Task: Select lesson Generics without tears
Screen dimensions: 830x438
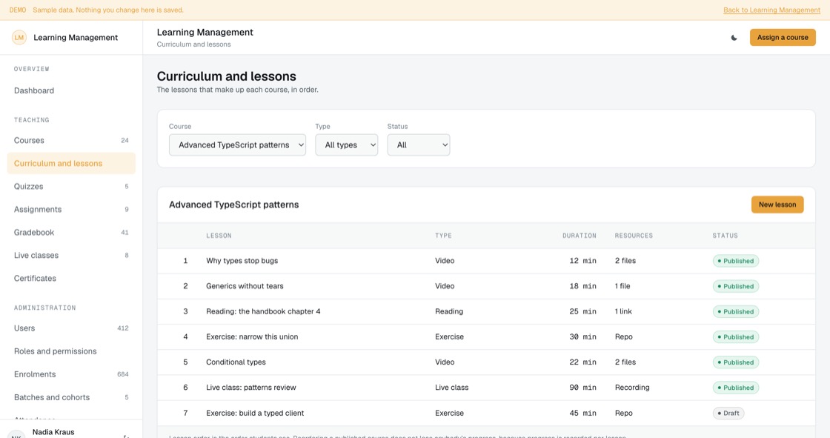Action: (245, 286)
